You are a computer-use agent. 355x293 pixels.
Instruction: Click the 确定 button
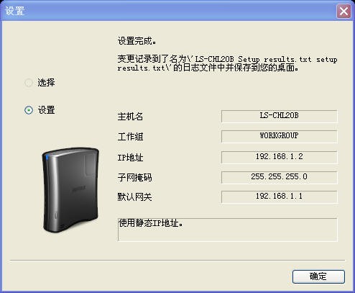click(x=318, y=276)
